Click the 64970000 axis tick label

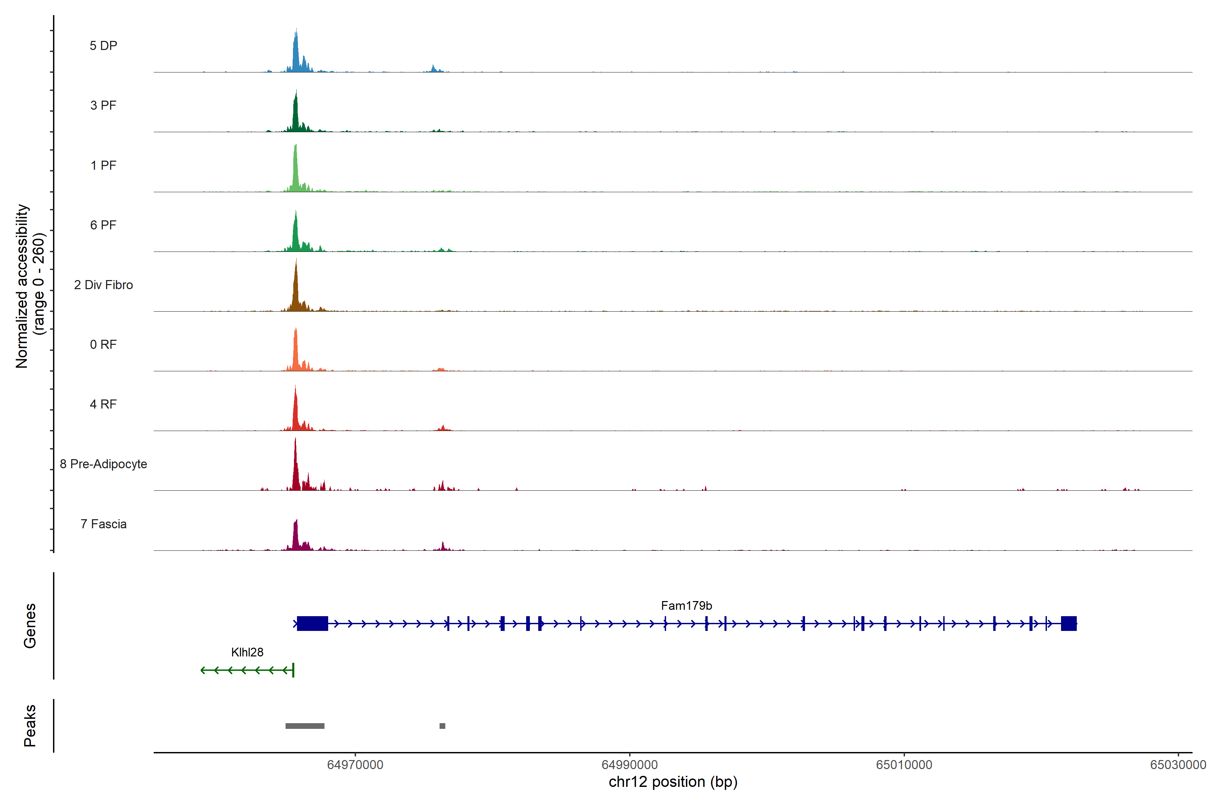[355, 764]
